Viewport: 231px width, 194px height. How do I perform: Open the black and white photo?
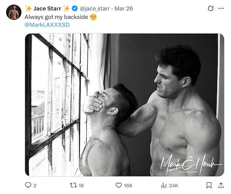click(x=125, y=105)
